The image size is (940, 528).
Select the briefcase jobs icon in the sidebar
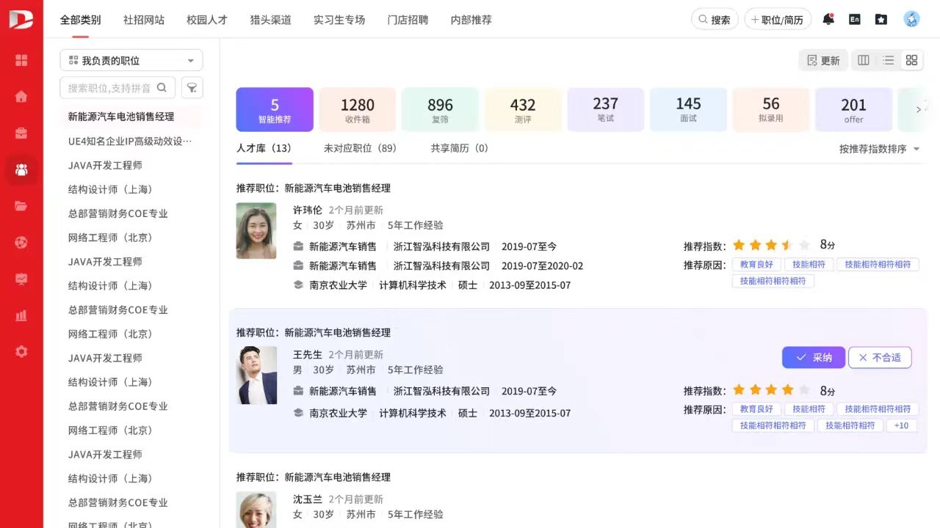coord(21,133)
